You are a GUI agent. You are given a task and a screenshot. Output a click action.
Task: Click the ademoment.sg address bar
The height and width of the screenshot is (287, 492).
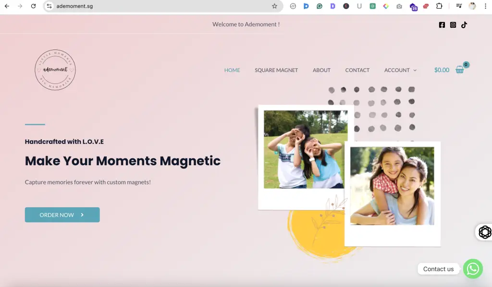point(159,6)
